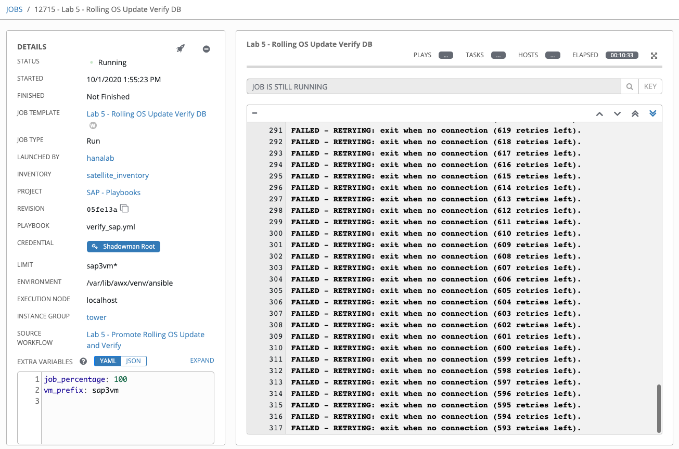Screen dimensions: 679x449
Task: Select output line 300 with 610 retries left
Action: (x=436, y=234)
